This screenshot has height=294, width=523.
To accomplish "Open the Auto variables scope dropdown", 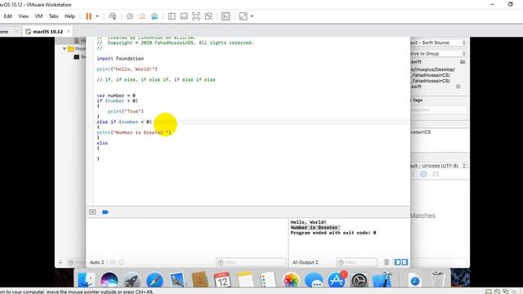I will pyautogui.click(x=97, y=262).
